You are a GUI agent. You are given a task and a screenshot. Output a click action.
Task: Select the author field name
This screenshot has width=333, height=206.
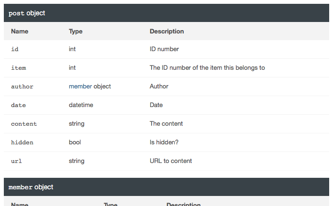pyautogui.click(x=22, y=87)
